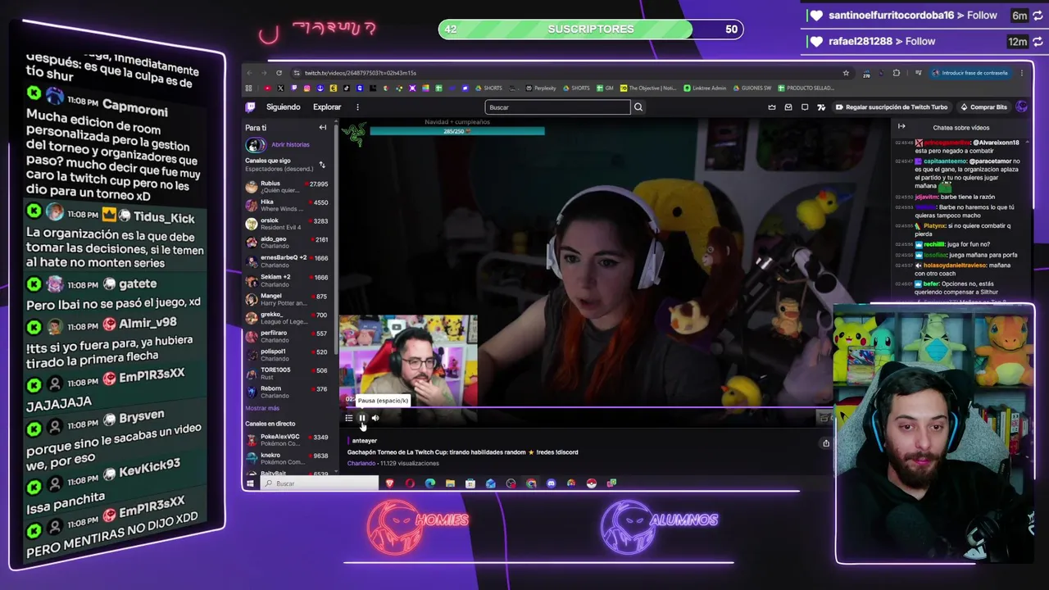
Task: Go back in browser
Action: click(x=249, y=73)
